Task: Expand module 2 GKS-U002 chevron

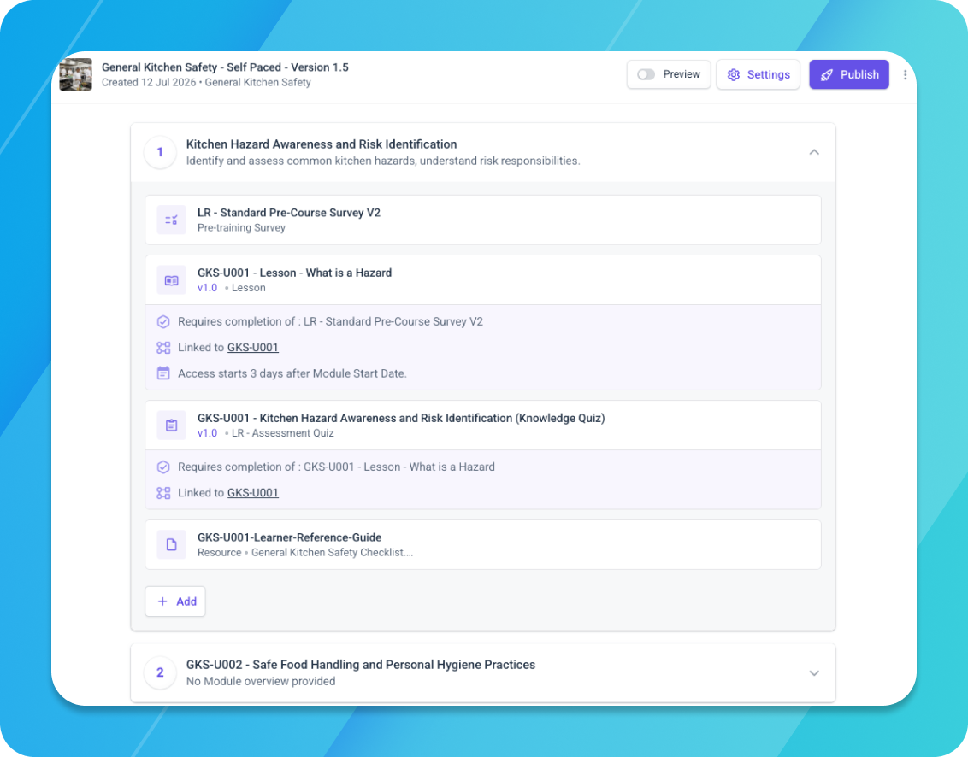Action: pos(814,673)
